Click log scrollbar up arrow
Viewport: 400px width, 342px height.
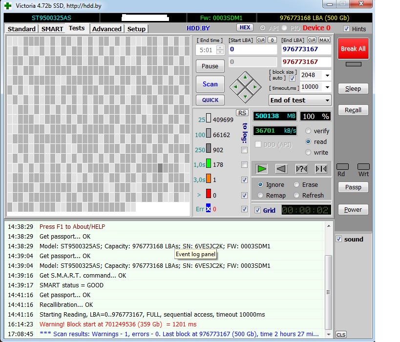point(329,226)
